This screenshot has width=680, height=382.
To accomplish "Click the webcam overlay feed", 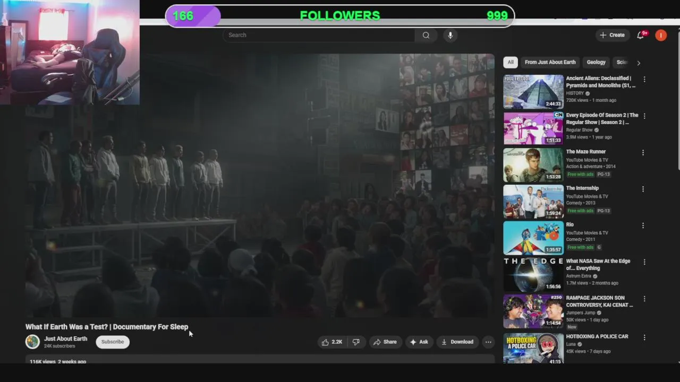I will [70, 52].
